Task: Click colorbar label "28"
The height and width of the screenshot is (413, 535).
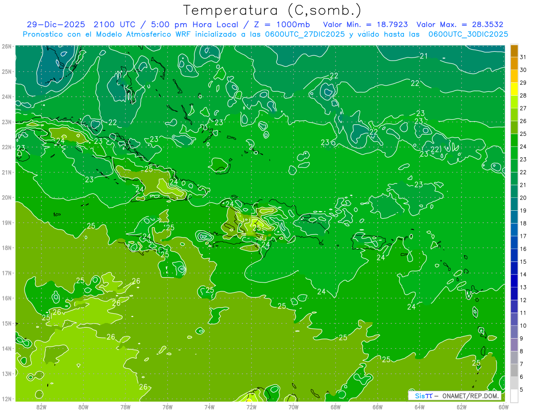Action: 523,95
